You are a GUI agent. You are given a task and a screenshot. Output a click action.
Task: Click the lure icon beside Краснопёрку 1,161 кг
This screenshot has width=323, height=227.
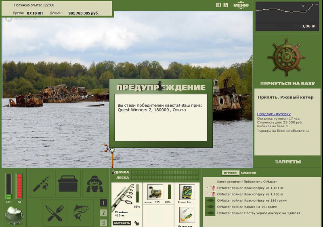click(x=210, y=188)
